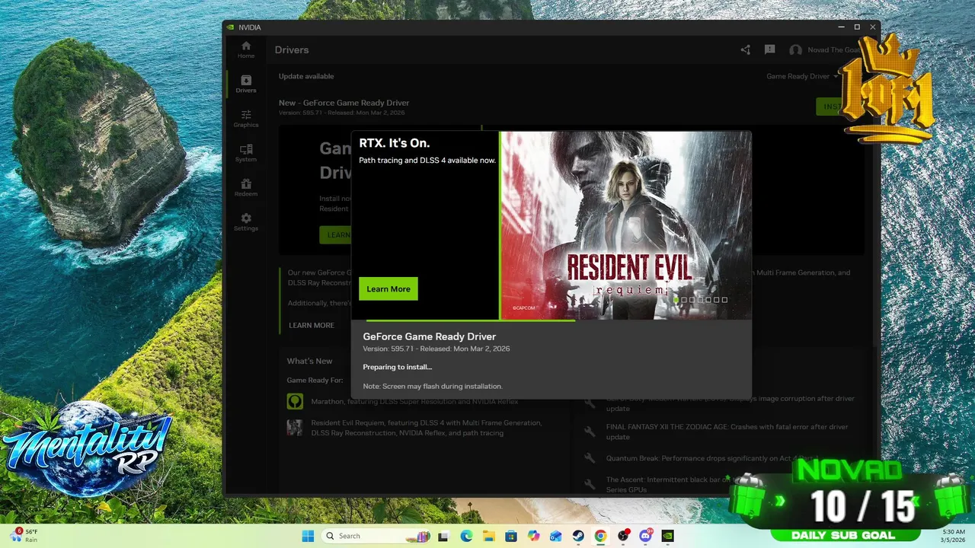975x548 pixels.
Task: Click the Marathon DLSS Super Resolution entry
Action: click(414, 401)
